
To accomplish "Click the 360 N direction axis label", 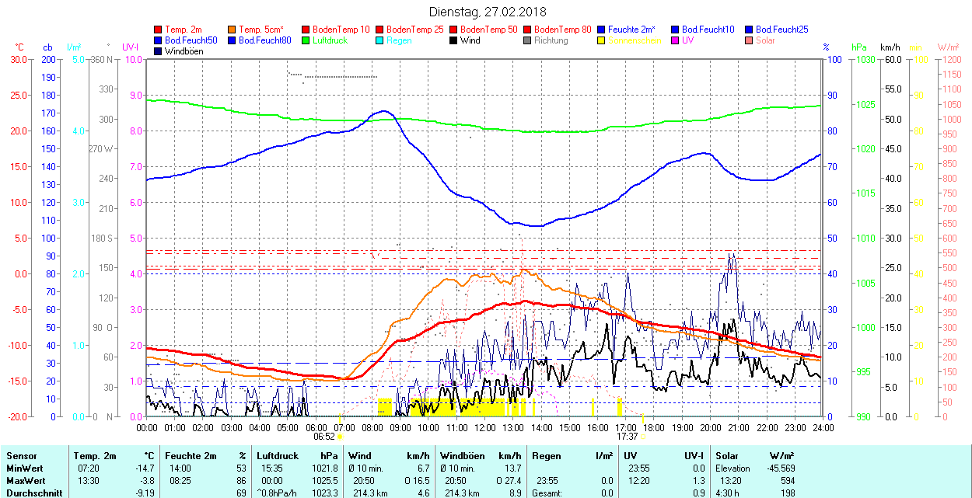I will (102, 59).
